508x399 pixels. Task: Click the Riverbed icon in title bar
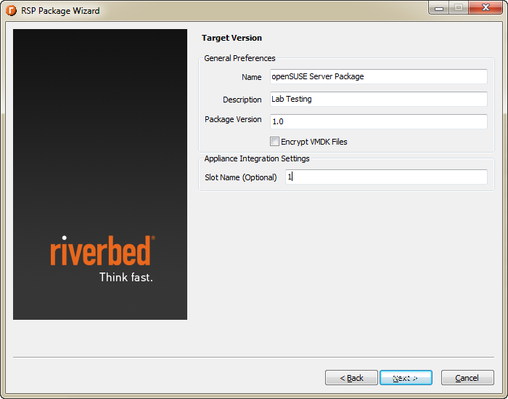[11, 10]
